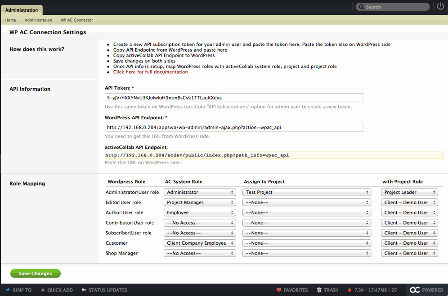Open full documentation link
Screen dimensions: 448x296
(151, 72)
